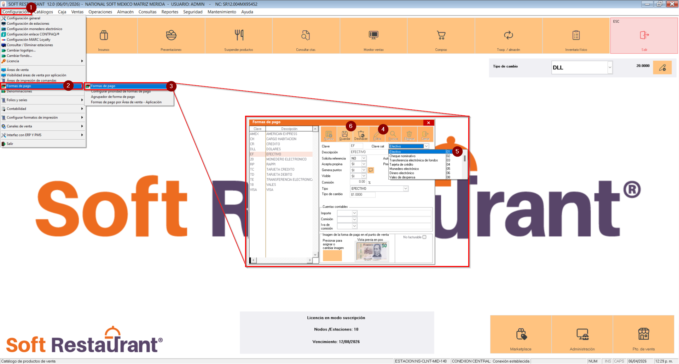The height and width of the screenshot is (364, 679).
Task: Click Guardar icon in Formas de pago dialog
Action: pyautogui.click(x=345, y=135)
